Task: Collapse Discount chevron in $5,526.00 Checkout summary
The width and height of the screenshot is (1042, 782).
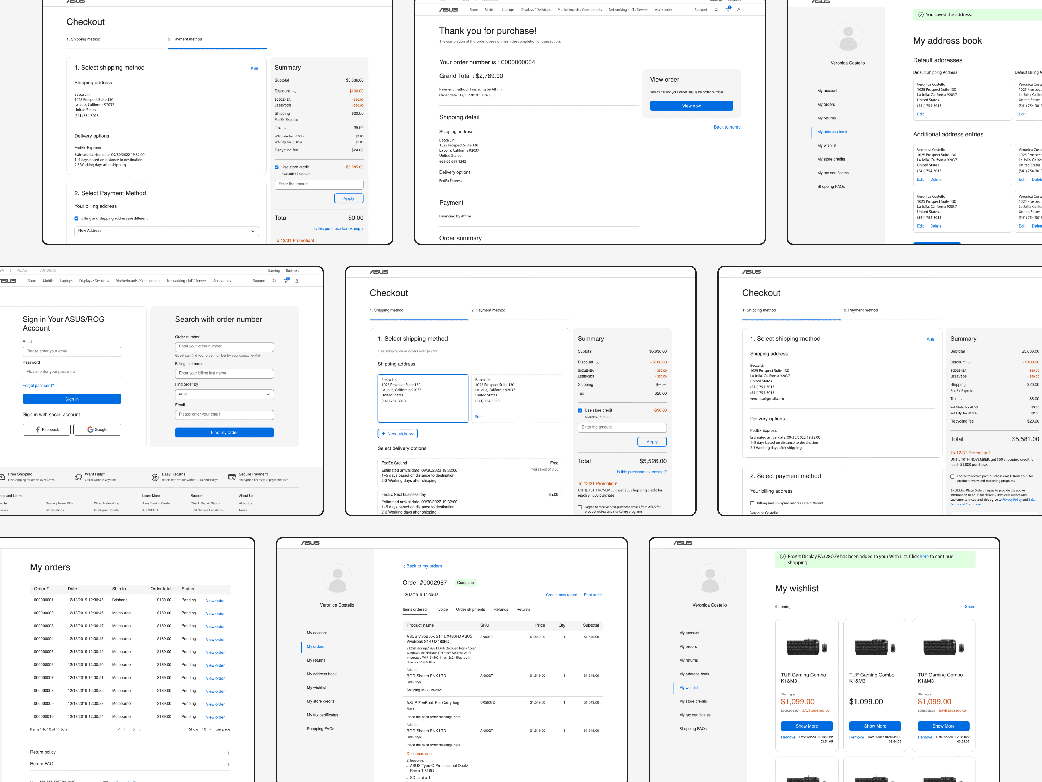Action: (x=598, y=363)
